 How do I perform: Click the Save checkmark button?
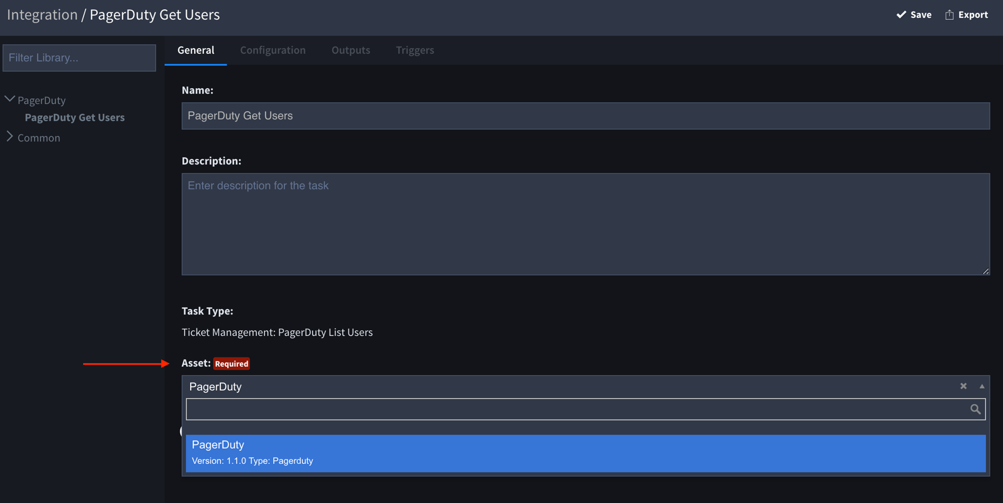tap(914, 15)
